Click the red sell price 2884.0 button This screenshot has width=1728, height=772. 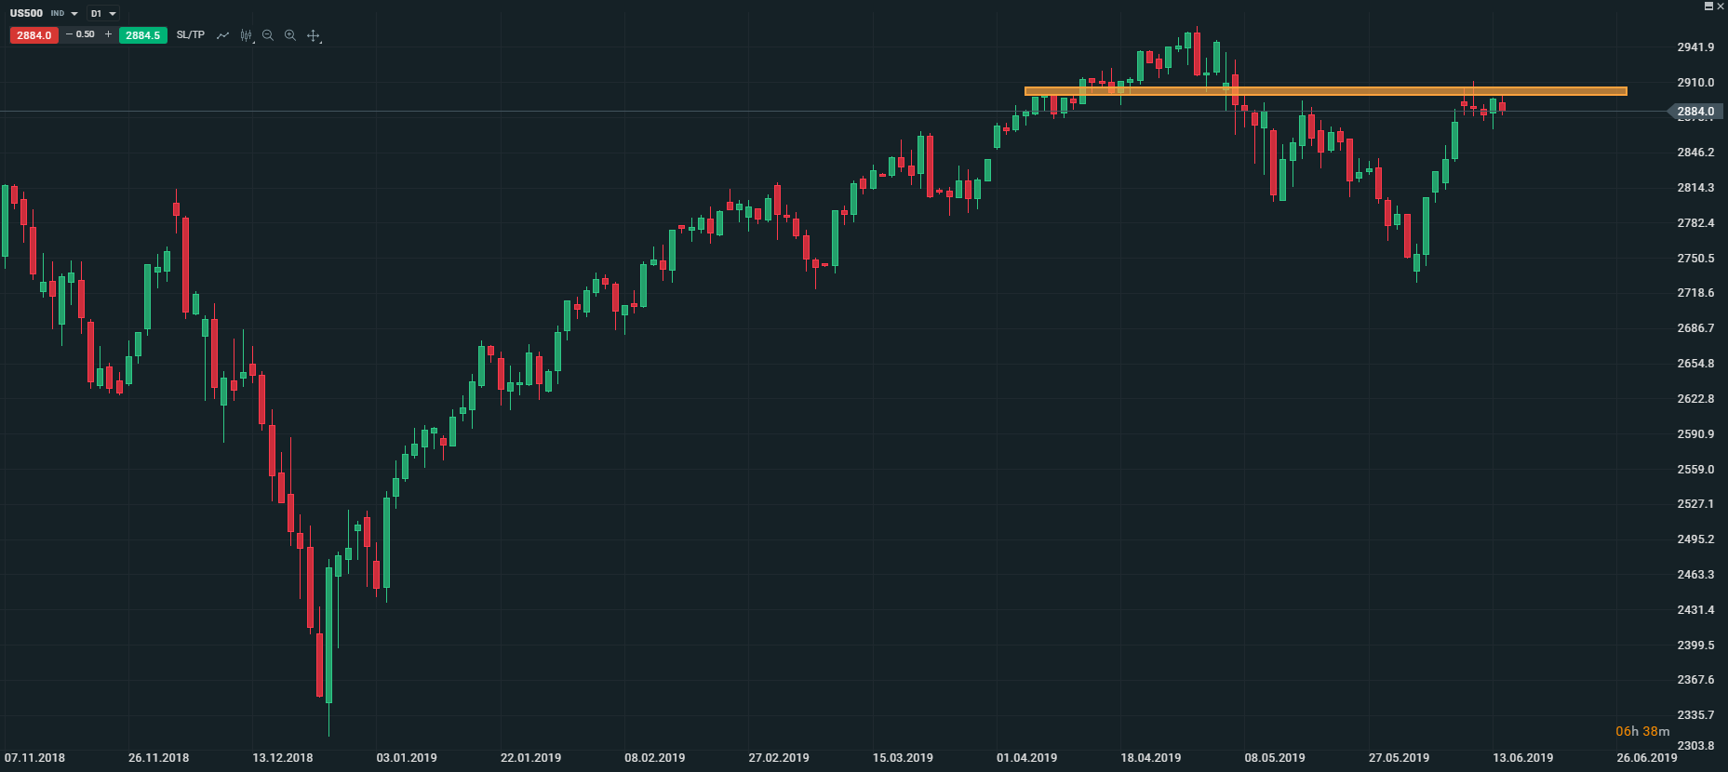pyautogui.click(x=34, y=35)
